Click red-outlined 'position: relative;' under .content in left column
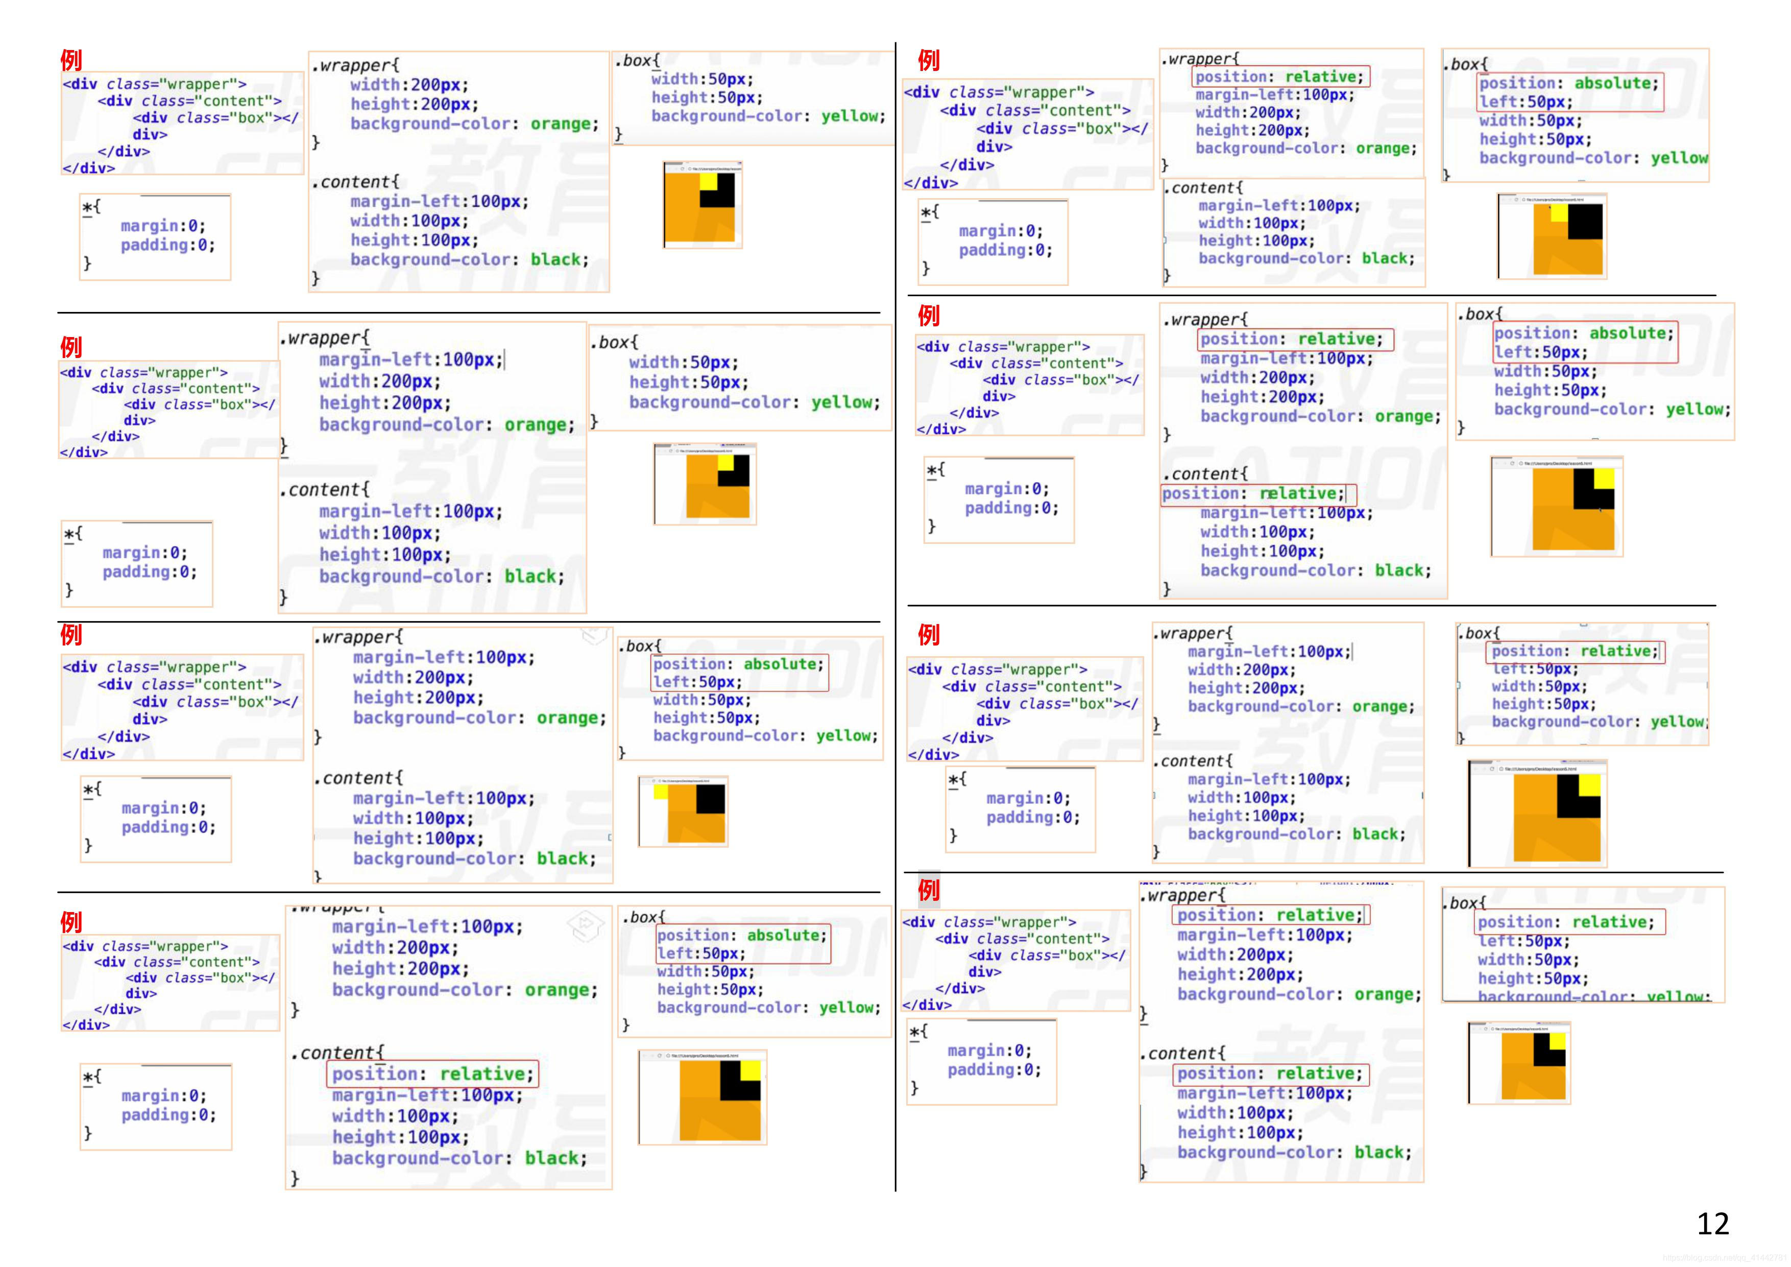The height and width of the screenshot is (1267, 1791). click(x=432, y=1074)
